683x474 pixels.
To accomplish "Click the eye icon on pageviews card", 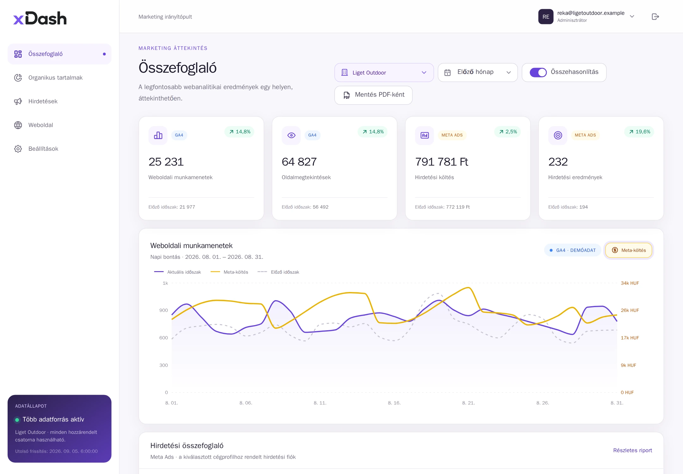I will click(x=291, y=135).
